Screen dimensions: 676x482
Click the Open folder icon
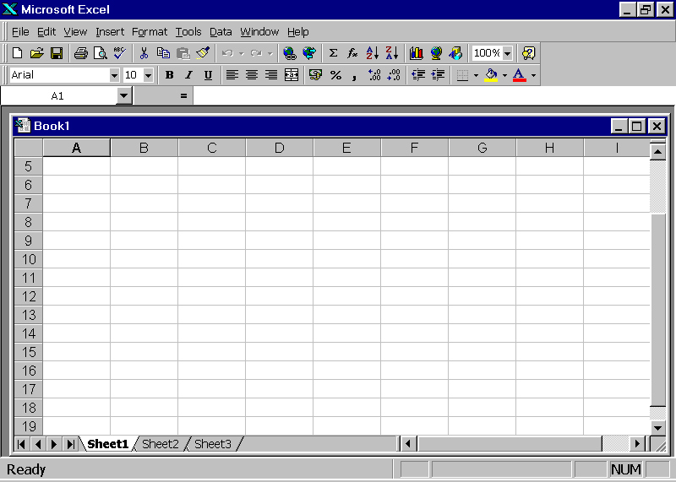click(37, 53)
